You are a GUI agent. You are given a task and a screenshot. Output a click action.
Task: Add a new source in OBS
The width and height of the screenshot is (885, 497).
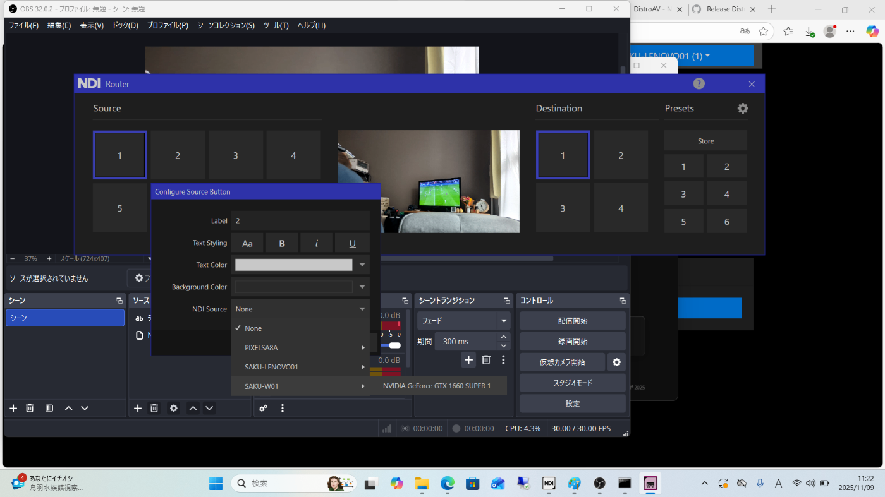[x=138, y=408]
